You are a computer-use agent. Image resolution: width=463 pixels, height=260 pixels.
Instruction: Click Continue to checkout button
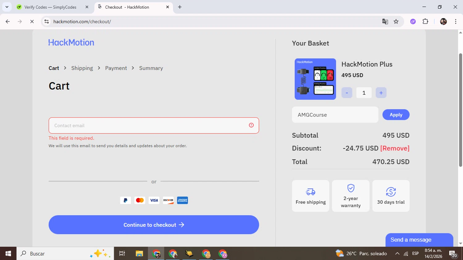154,225
